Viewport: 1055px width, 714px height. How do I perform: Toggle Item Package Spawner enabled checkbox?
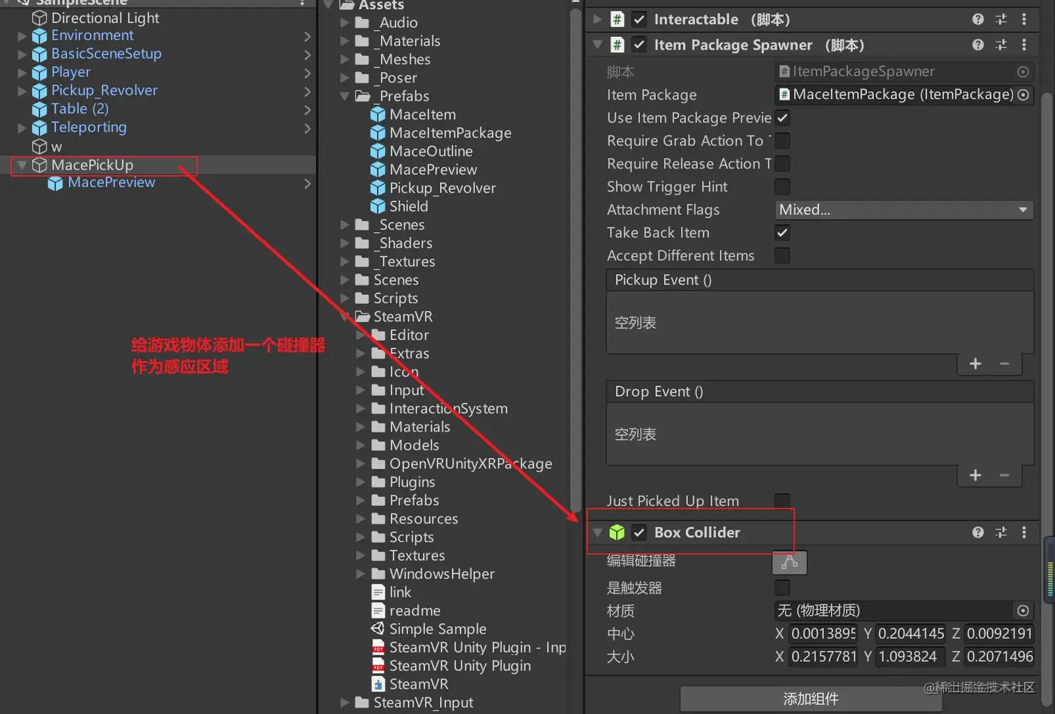point(639,45)
